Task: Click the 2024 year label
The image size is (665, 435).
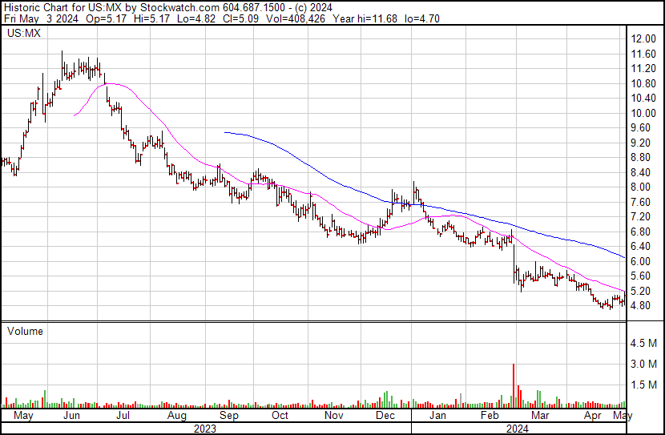Action: 518,429
